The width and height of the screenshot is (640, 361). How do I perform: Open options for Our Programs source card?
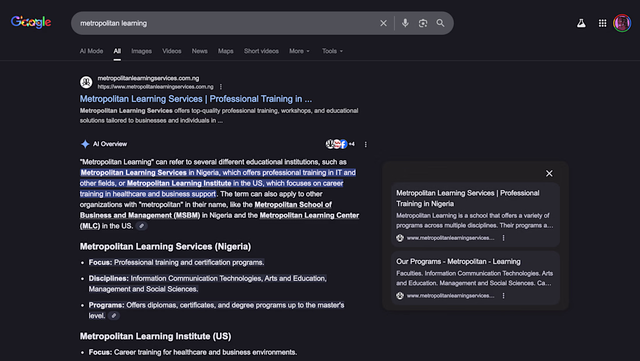pyautogui.click(x=503, y=296)
